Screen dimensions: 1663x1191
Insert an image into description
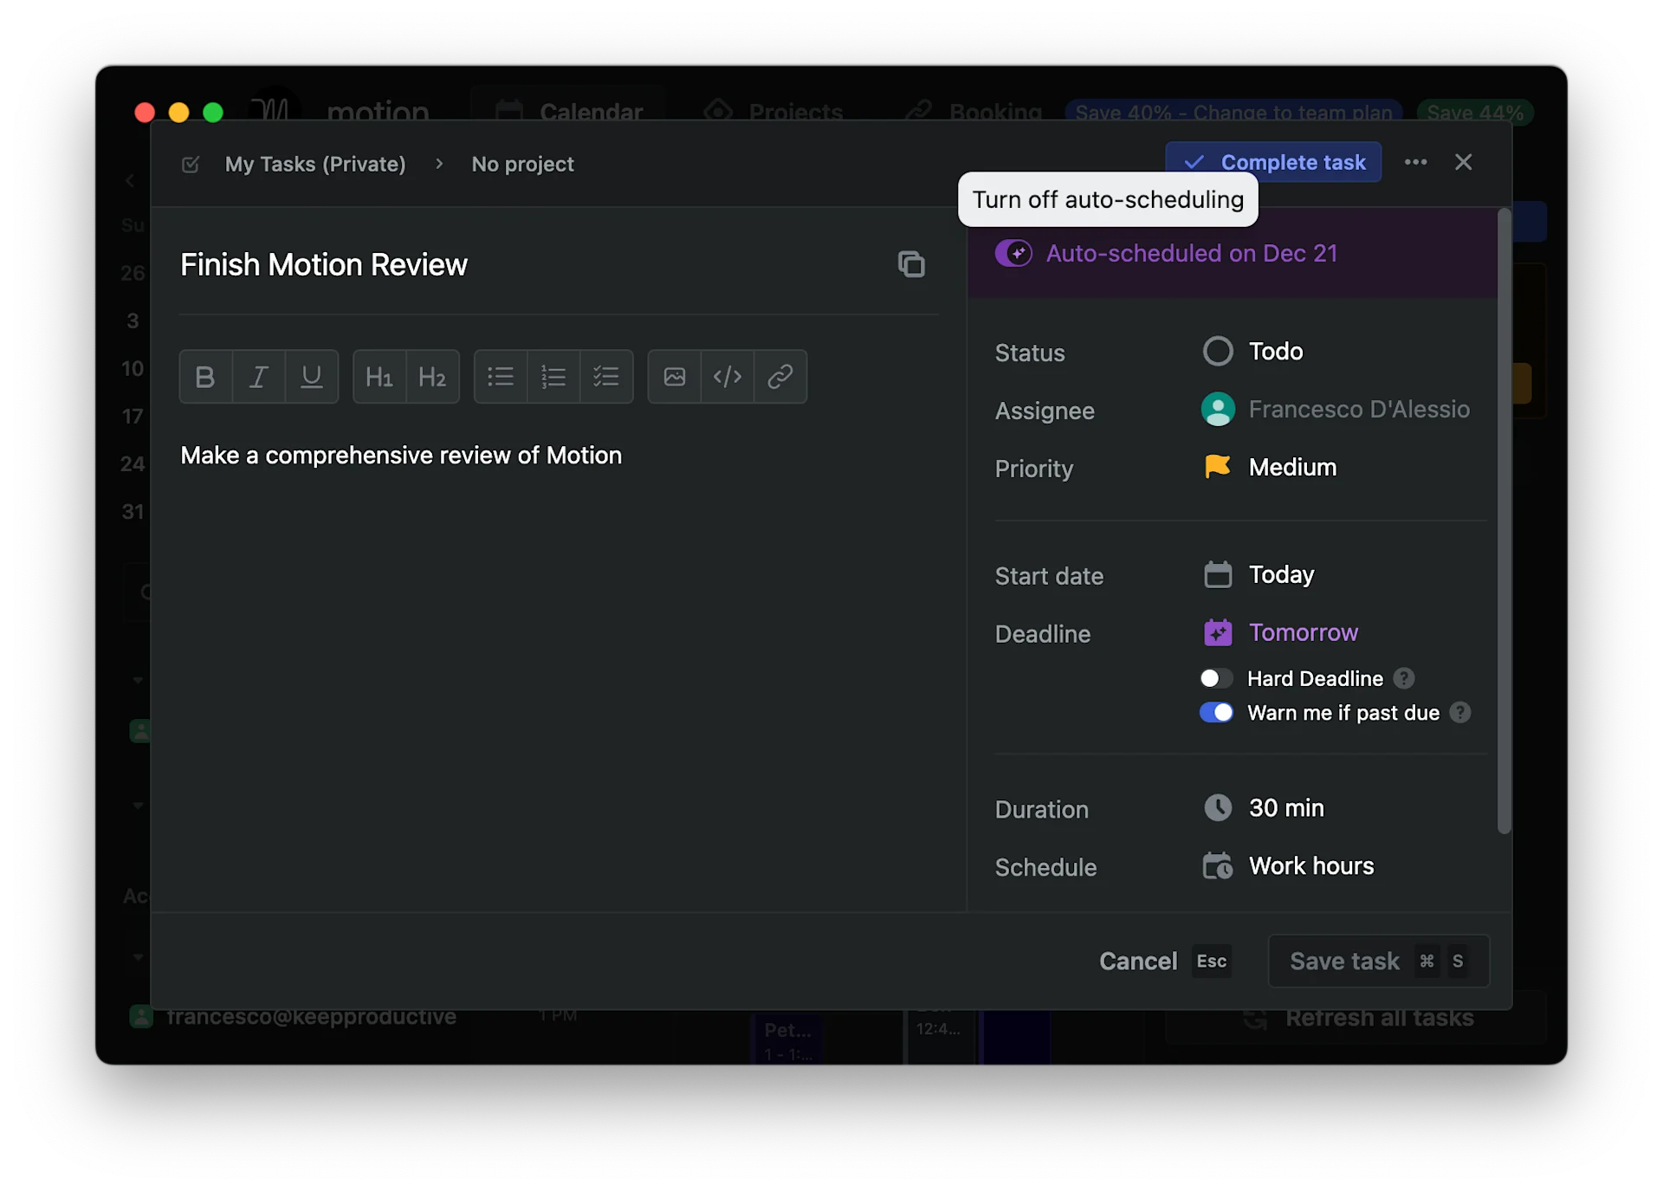coord(675,377)
